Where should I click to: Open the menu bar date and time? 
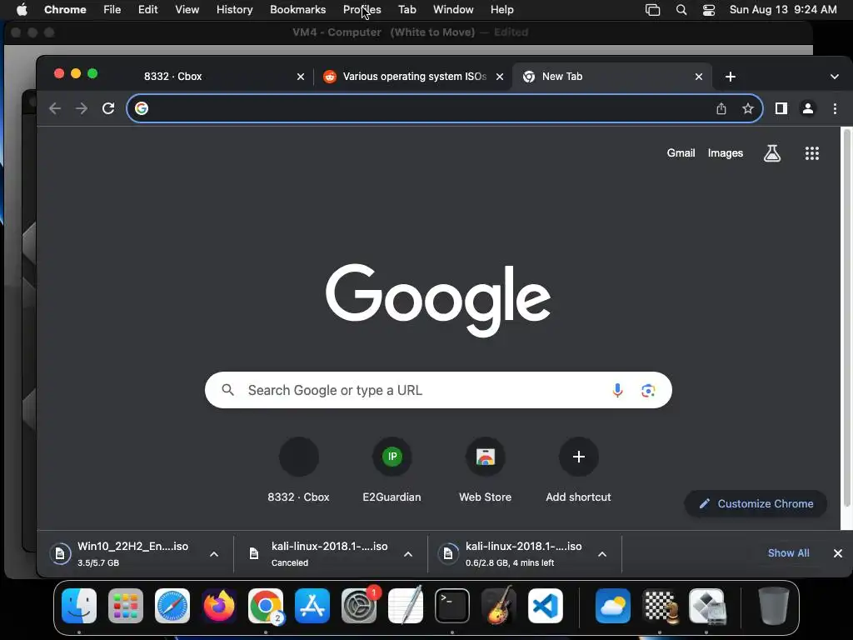pyautogui.click(x=783, y=10)
